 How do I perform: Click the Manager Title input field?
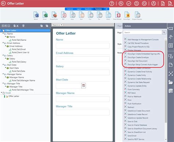click(x=83, y=112)
